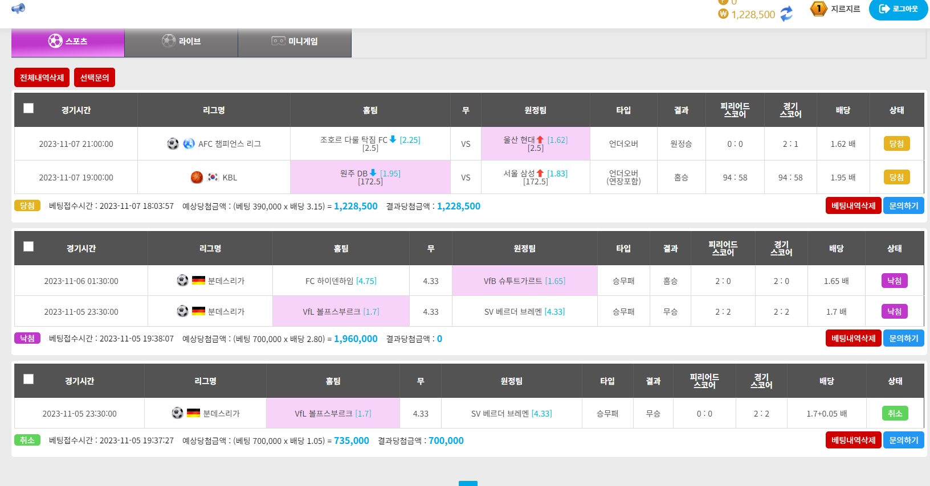930x486 pixels.
Task: Check the first bet slip's header checkbox
Action: 28,108
